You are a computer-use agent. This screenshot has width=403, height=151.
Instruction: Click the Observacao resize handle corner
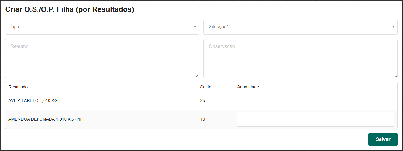pos(396,76)
